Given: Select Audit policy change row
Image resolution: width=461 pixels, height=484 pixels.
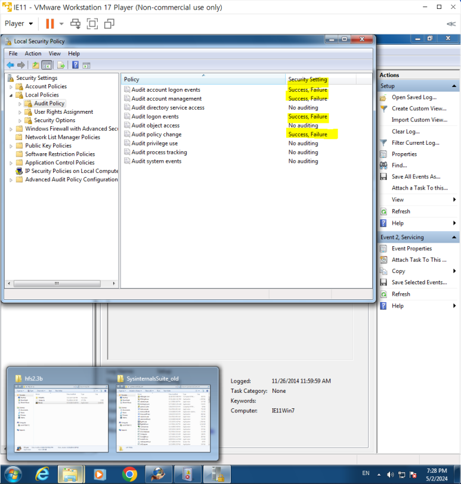Looking at the screenshot, I should point(156,134).
